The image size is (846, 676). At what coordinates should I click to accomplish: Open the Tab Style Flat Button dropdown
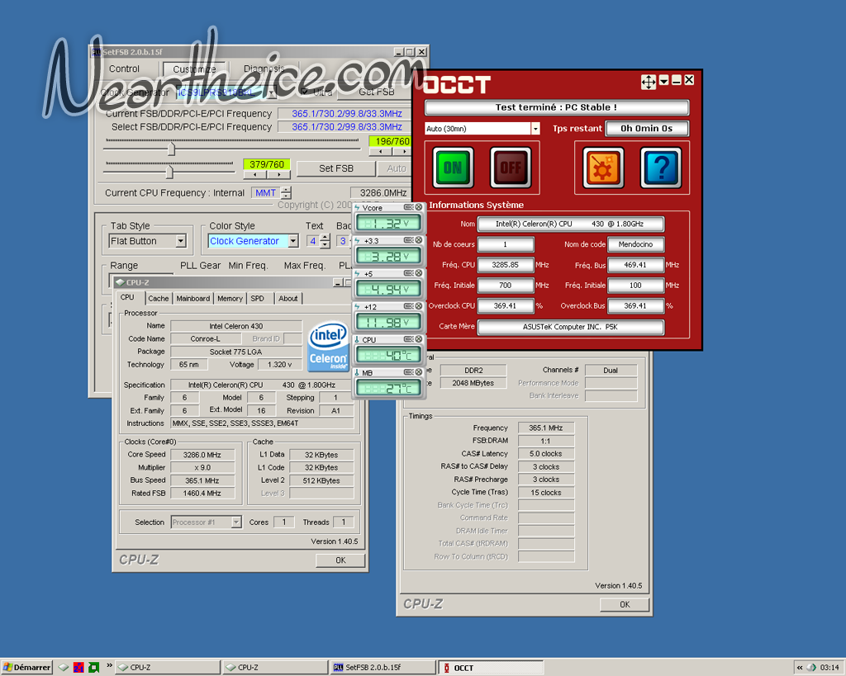(181, 241)
